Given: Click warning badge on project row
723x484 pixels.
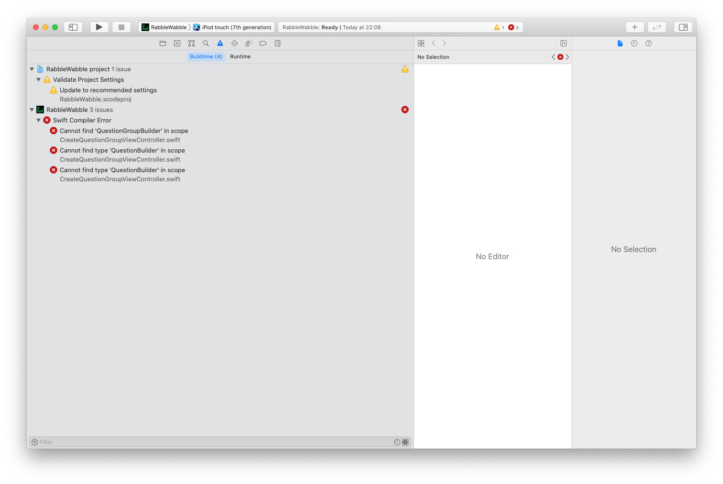Looking at the screenshot, I should (x=405, y=69).
